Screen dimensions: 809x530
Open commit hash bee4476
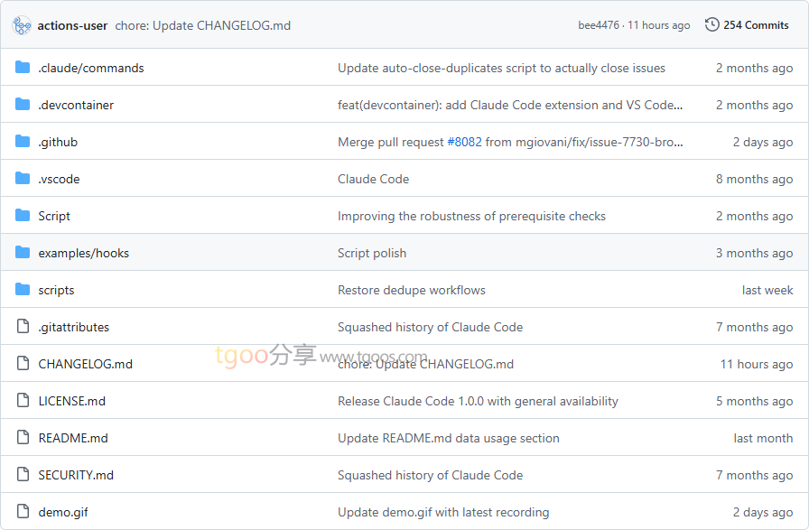coord(599,25)
